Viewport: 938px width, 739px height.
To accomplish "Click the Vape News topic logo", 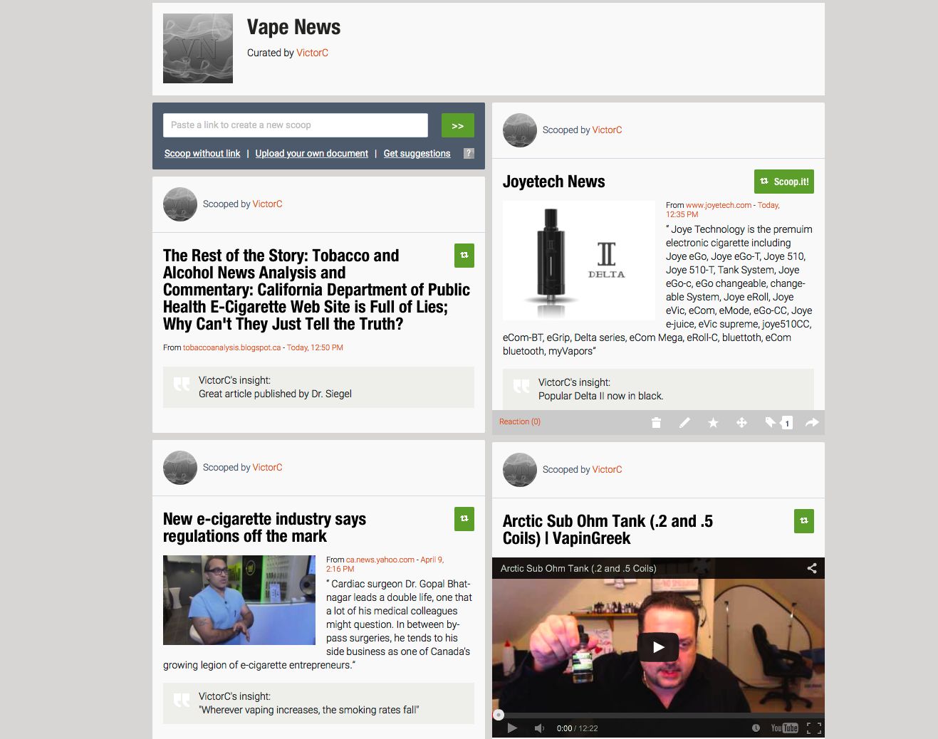I will click(x=198, y=48).
